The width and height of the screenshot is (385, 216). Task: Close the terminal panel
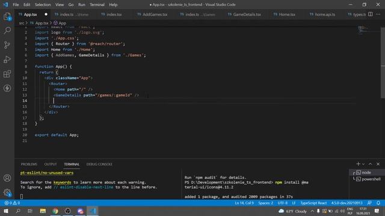point(378,164)
